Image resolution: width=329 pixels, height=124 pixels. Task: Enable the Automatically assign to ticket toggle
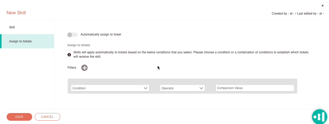(x=72, y=34)
